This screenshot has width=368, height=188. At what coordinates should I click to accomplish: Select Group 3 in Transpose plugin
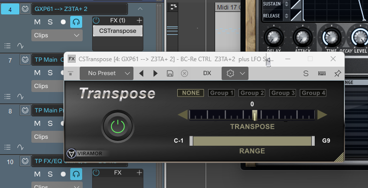[282, 93]
